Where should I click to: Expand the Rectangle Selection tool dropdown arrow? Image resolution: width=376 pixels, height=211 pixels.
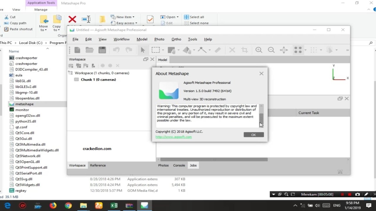pos(163,50)
